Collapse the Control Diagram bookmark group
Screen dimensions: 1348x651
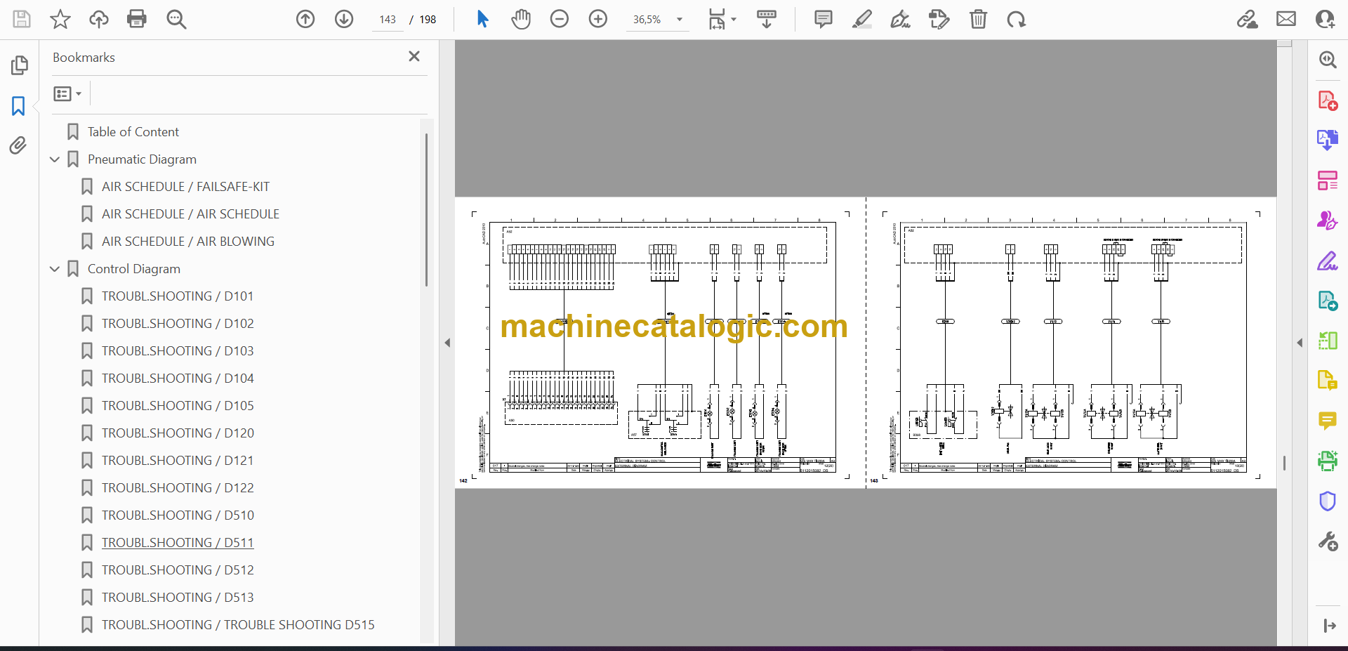coord(55,269)
